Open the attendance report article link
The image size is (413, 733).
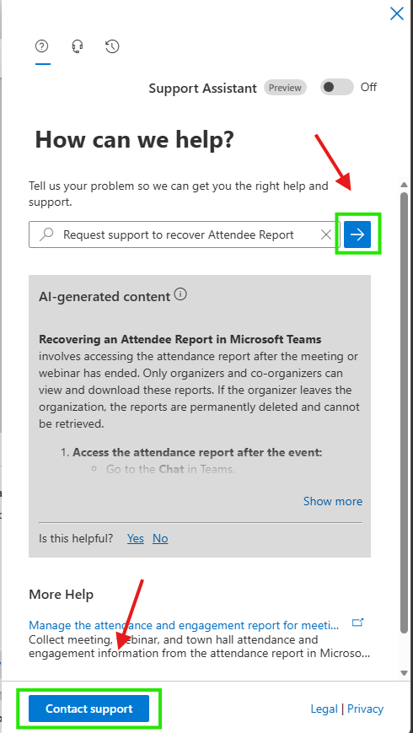(184, 625)
